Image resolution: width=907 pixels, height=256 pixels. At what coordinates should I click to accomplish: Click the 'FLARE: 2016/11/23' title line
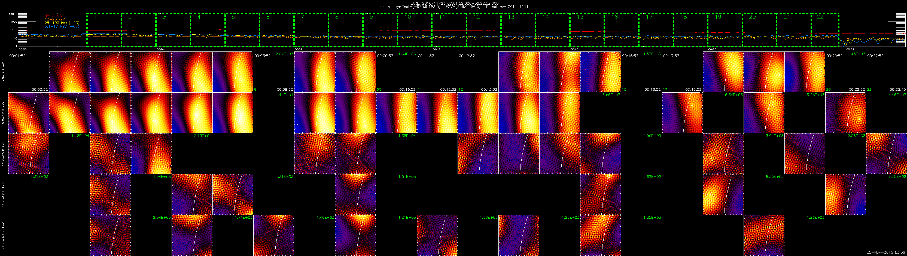pos(453,3)
